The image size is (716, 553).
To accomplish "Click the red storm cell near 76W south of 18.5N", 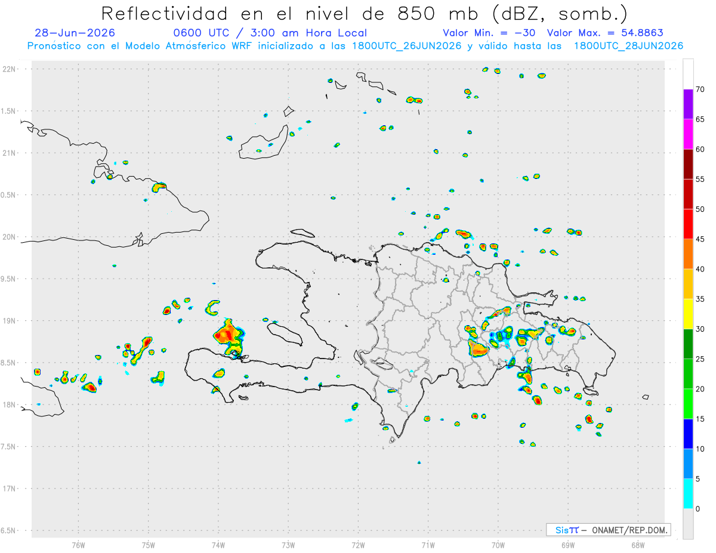I will pyautogui.click(x=89, y=387).
